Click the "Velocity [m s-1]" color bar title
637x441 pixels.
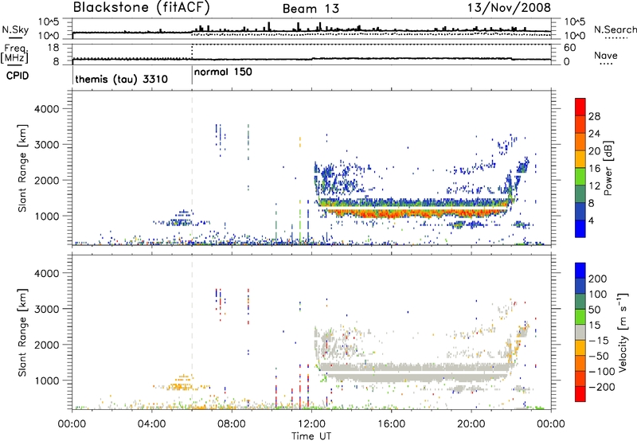coord(623,332)
